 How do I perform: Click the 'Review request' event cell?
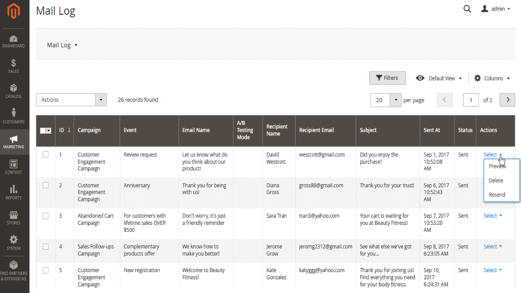coord(140,155)
